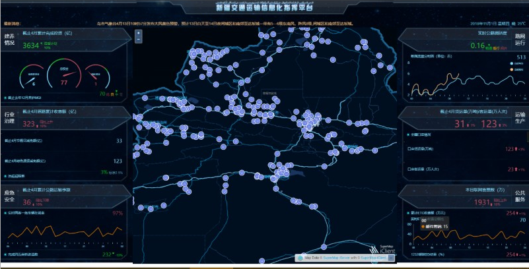Click the left gauge showing 6
529x269 pixels.
tap(33, 76)
